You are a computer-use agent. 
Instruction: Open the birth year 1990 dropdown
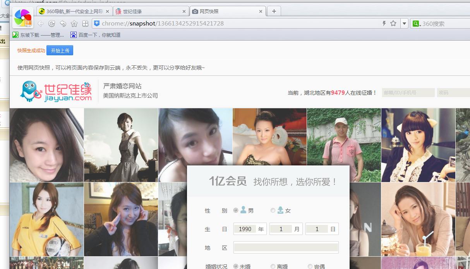[250, 229]
